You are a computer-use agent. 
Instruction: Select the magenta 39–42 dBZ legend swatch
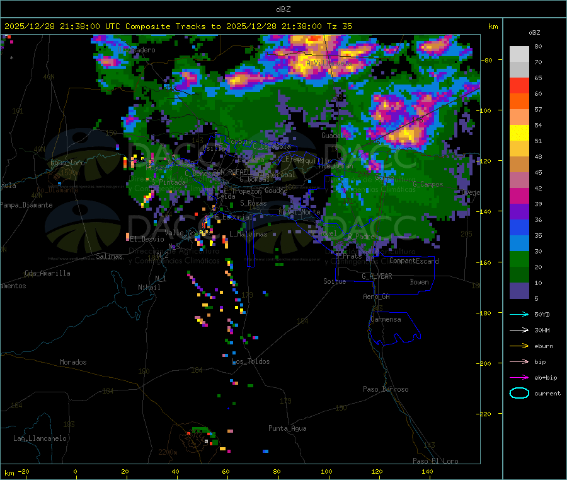[519, 196]
